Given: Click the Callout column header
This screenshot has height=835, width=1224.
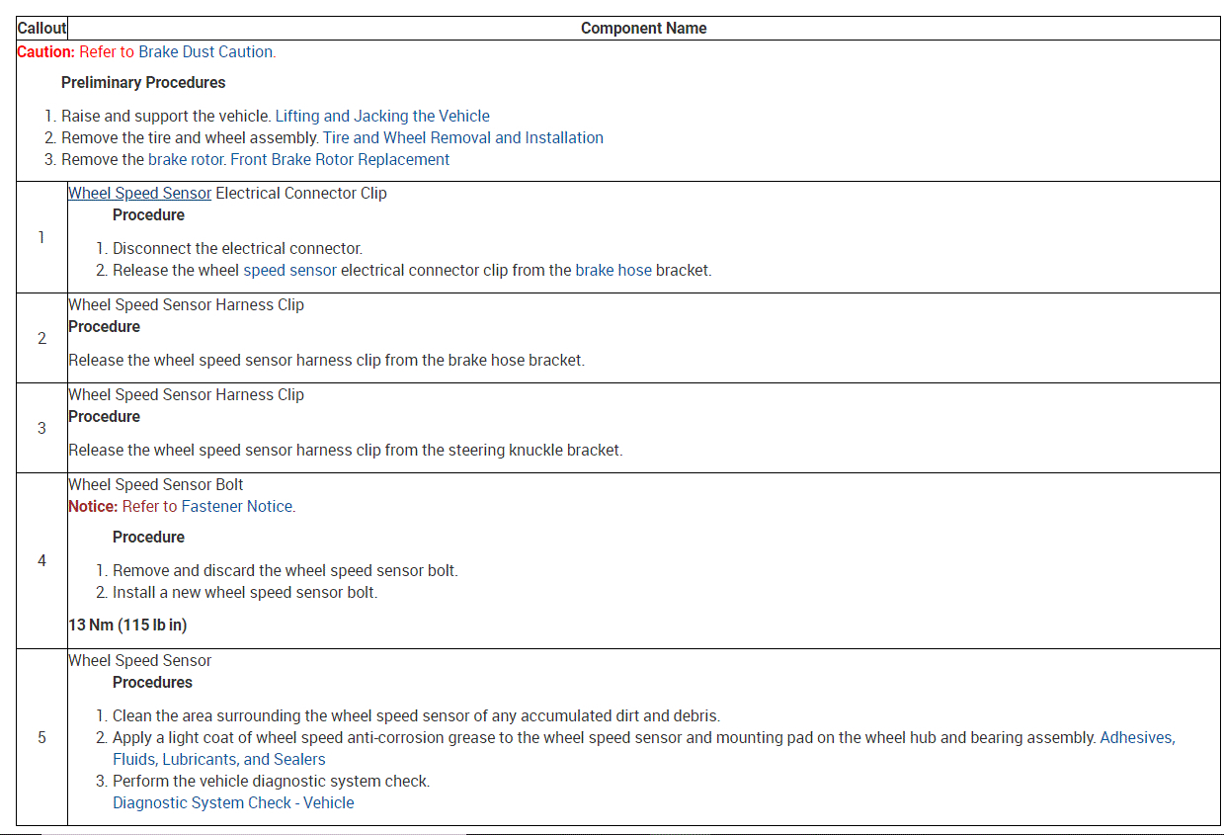Looking at the screenshot, I should [x=41, y=28].
